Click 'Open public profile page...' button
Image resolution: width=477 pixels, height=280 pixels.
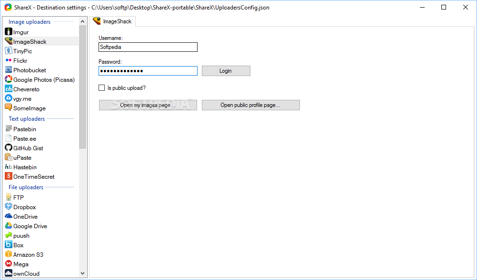point(251,105)
